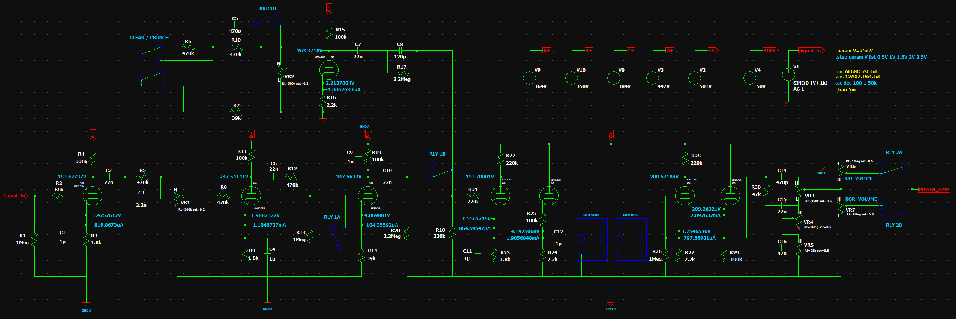Click the C12 1µ coupling capacitor

558,238
